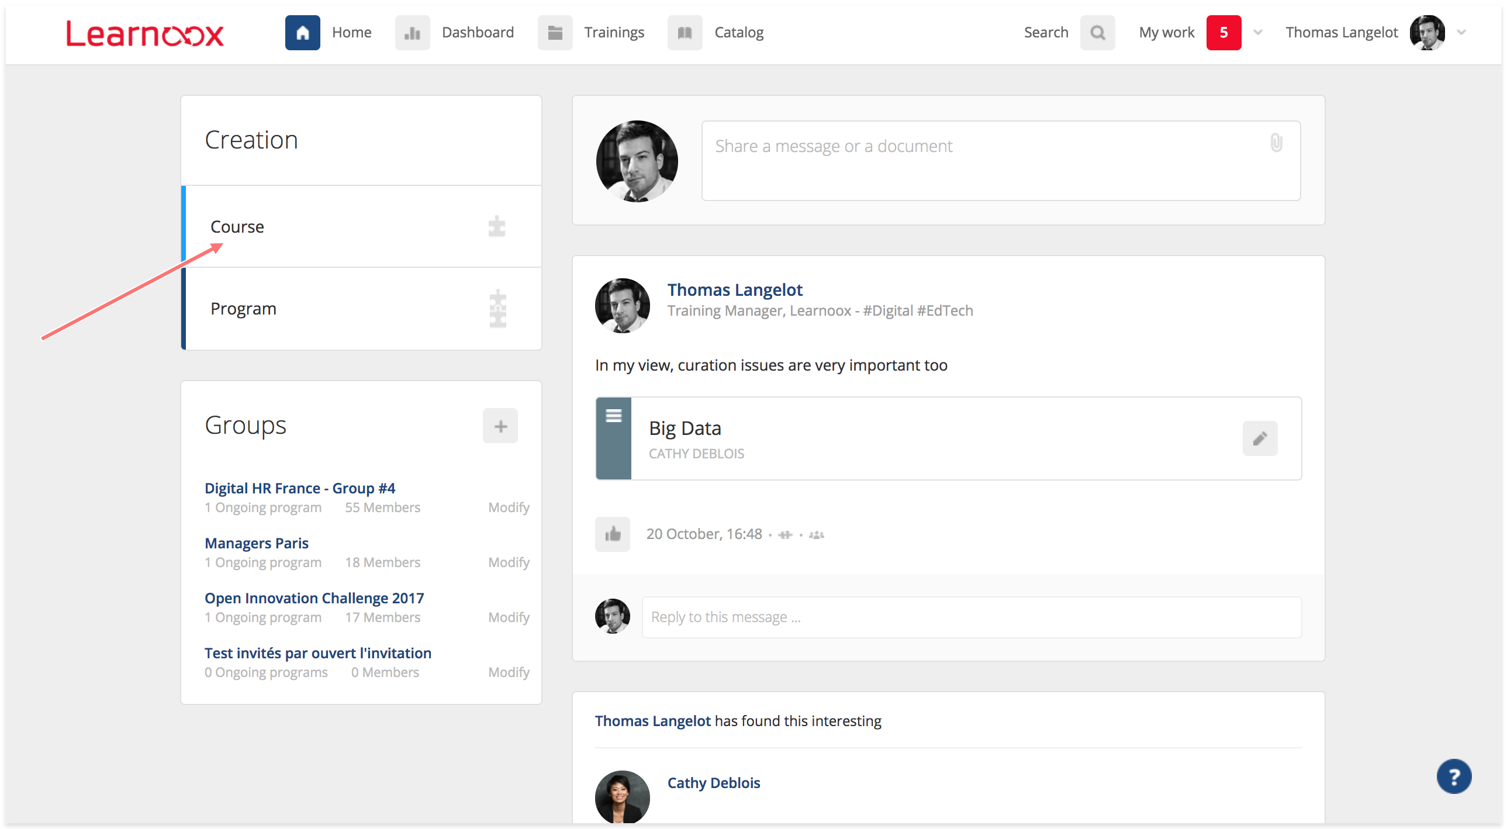Open Cathy Deblois profile link
The image size is (1507, 829).
pyautogui.click(x=713, y=783)
